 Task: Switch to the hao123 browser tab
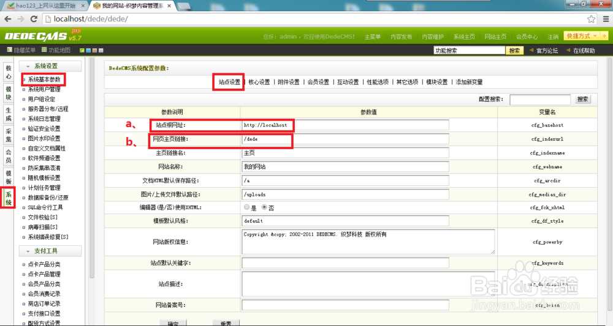click(x=46, y=6)
